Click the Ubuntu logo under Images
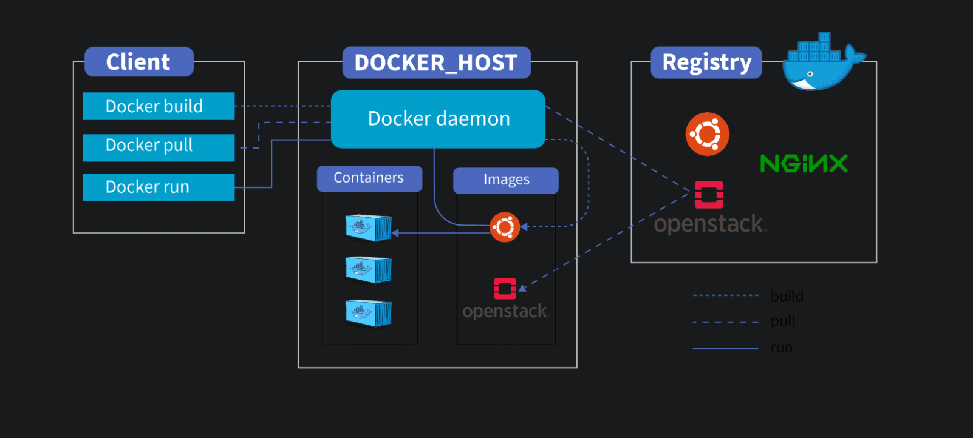 [x=505, y=227]
